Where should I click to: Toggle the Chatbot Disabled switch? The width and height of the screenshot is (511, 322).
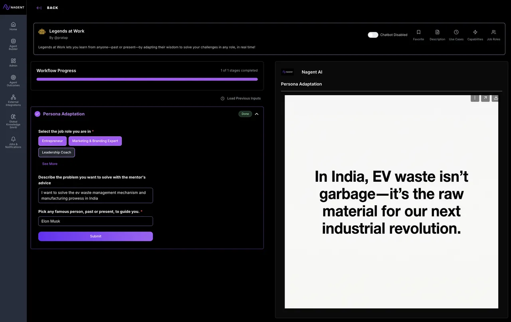[x=373, y=35]
